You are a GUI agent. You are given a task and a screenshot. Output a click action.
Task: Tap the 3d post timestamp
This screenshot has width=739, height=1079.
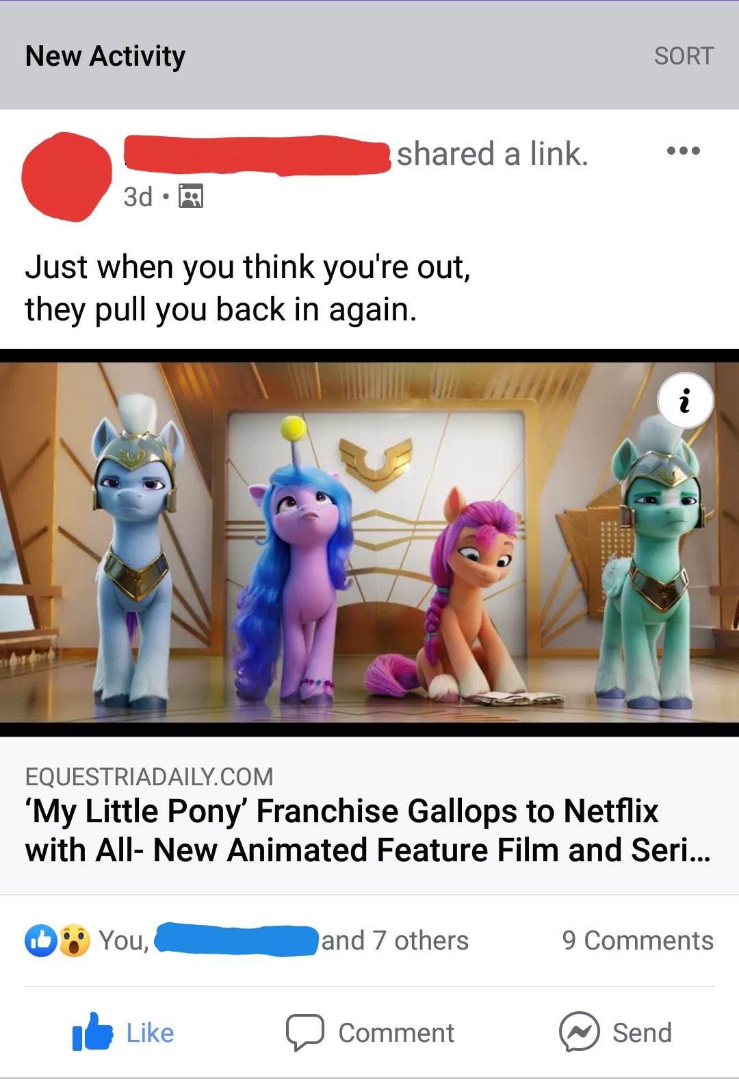pyautogui.click(x=138, y=197)
